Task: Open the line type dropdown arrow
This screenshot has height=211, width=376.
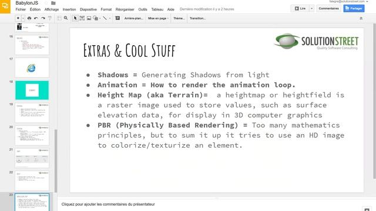Action: click(x=110, y=18)
